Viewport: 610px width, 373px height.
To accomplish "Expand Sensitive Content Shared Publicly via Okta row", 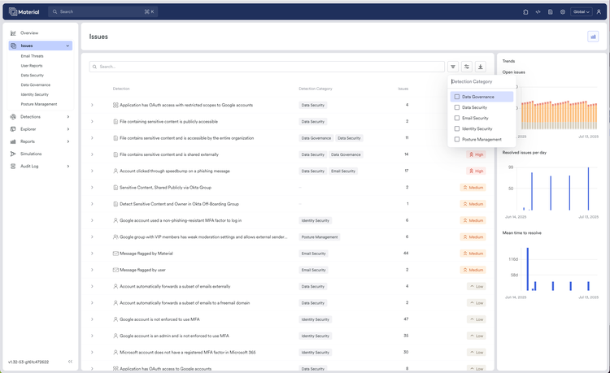I will (x=92, y=187).
